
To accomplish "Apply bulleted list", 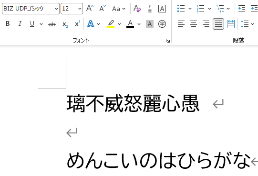I will point(181,9).
